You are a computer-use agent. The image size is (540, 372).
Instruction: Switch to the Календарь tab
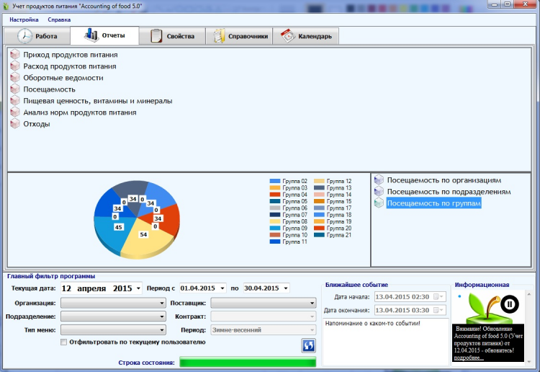[305, 36]
